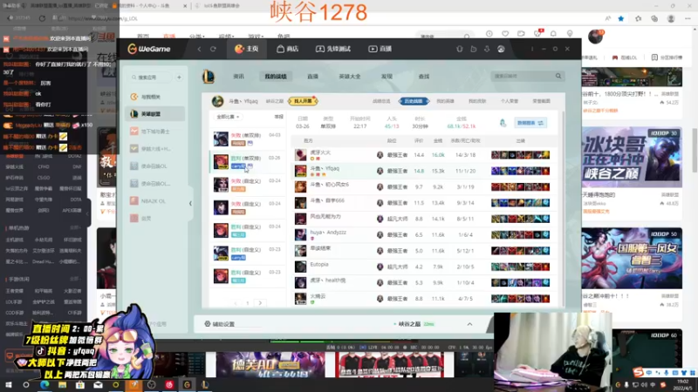Open the 03-26 victory match entry
The width and height of the screenshot is (698, 392).
248,161
